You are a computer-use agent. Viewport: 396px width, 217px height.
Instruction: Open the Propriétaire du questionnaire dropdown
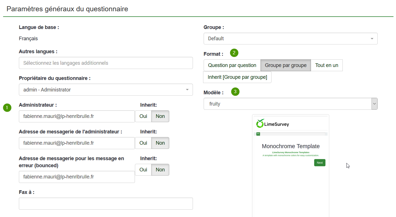pyautogui.click(x=106, y=90)
